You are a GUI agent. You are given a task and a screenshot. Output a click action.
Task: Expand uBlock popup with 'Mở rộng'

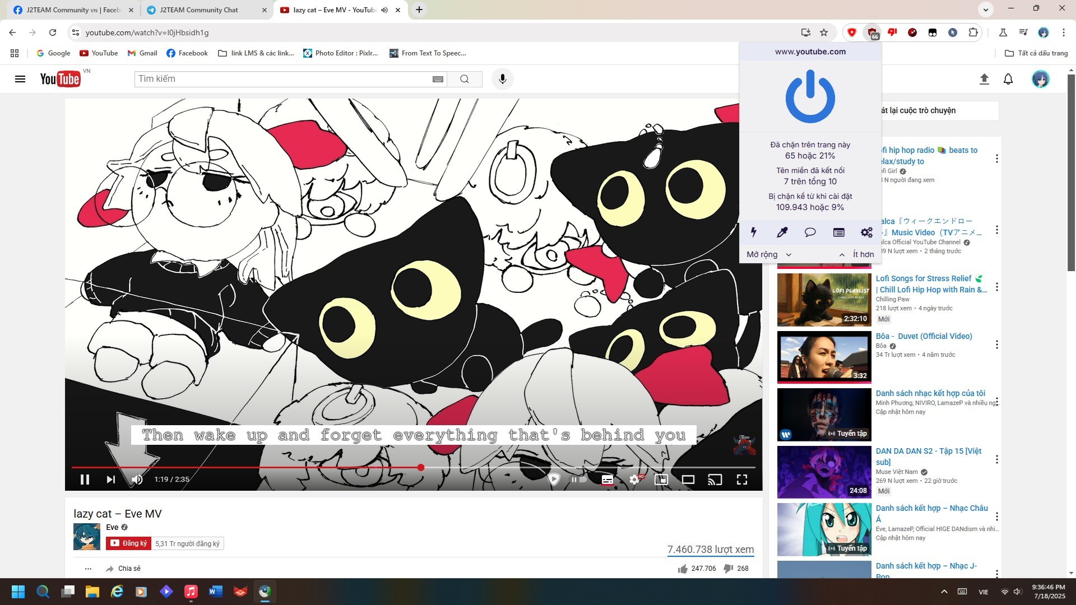coord(769,254)
